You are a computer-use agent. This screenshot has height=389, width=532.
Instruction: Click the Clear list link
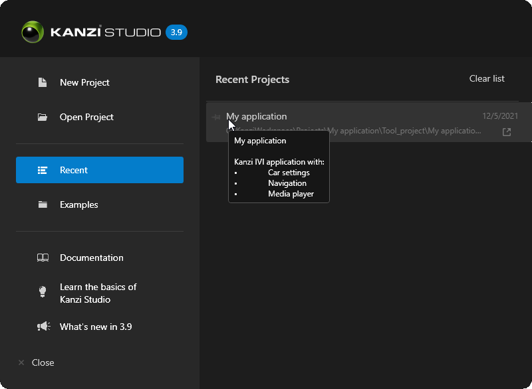point(487,78)
